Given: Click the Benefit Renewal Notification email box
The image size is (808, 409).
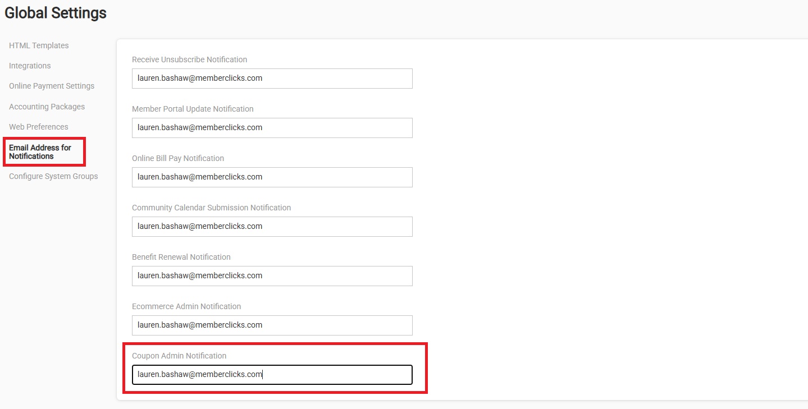Looking at the screenshot, I should point(272,276).
